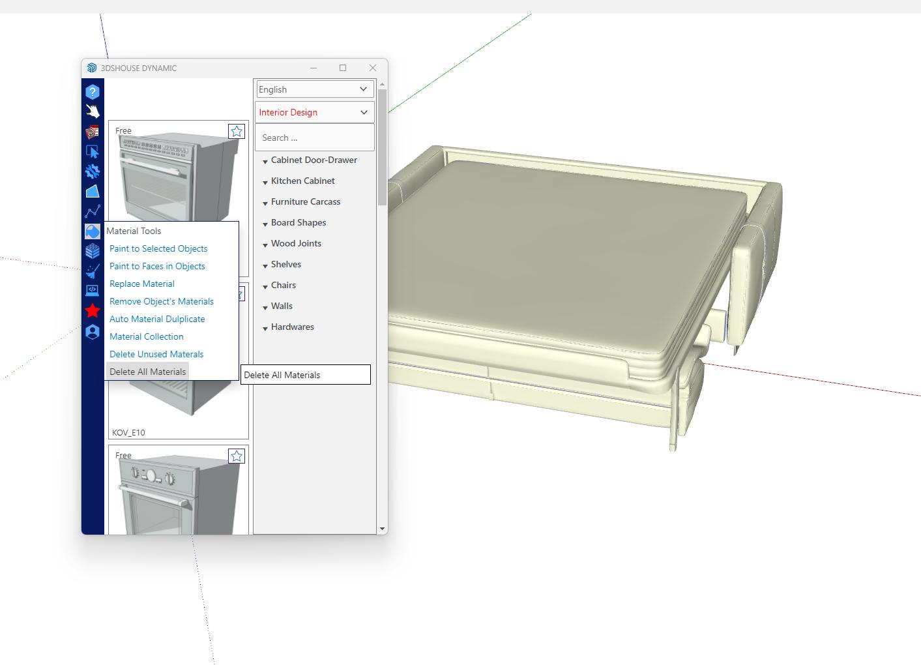Click the broom cleanup icon
The height and width of the screenshot is (665, 921).
tap(93, 271)
